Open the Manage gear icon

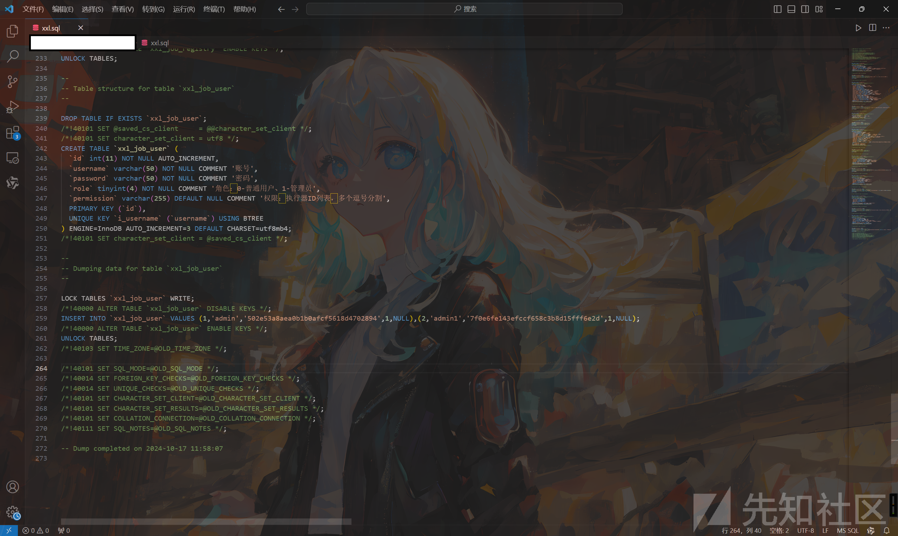click(x=13, y=512)
